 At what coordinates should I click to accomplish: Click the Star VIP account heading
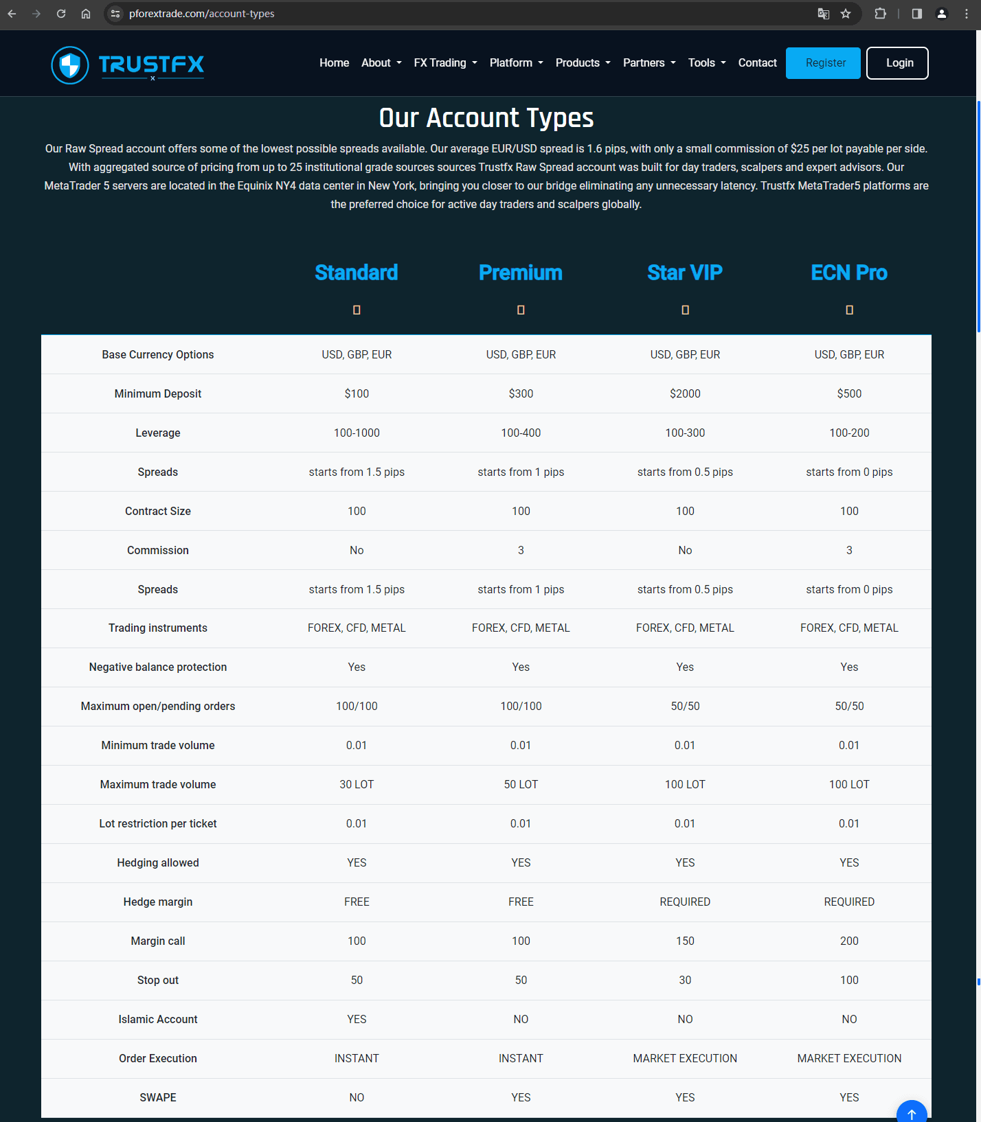pos(685,273)
